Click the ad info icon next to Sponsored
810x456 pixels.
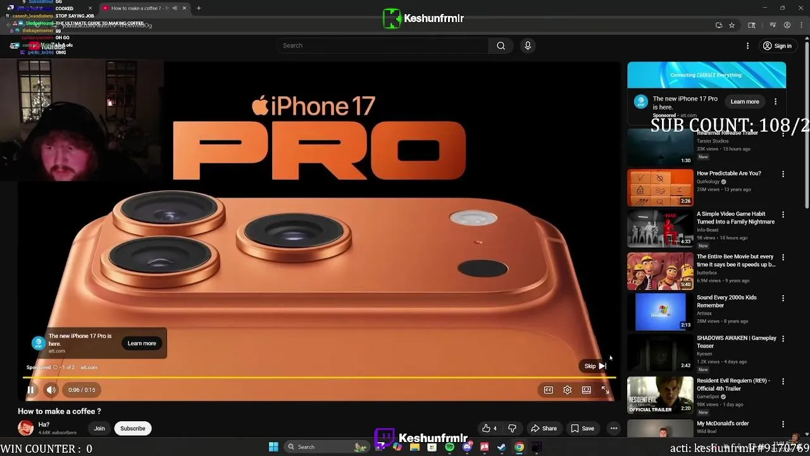(55, 367)
